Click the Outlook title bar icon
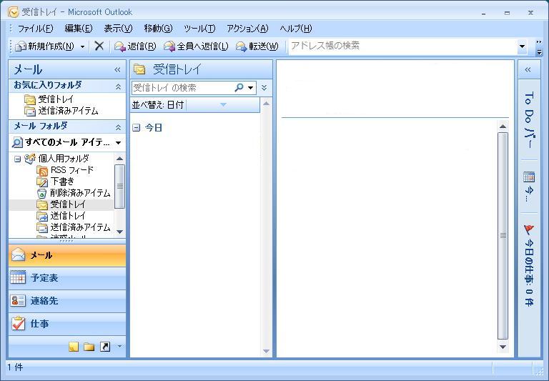The width and height of the screenshot is (549, 381). coord(13,12)
